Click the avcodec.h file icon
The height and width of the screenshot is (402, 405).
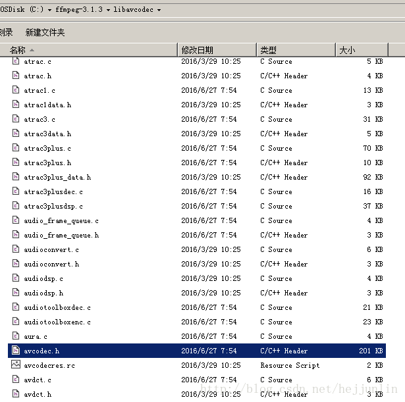tap(16, 350)
